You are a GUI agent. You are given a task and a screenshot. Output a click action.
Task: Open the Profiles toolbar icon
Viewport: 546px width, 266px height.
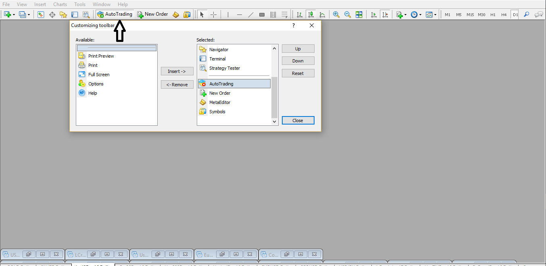(x=22, y=15)
